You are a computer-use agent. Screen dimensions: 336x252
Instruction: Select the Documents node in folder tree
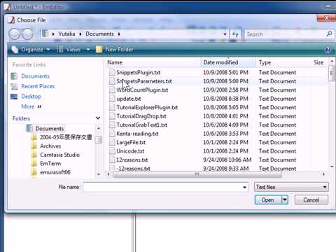[x=50, y=129]
